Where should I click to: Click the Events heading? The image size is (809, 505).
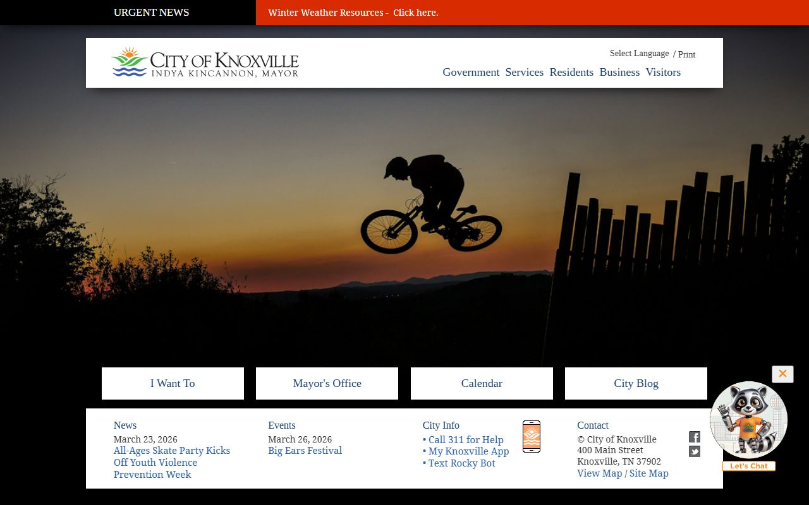282,425
